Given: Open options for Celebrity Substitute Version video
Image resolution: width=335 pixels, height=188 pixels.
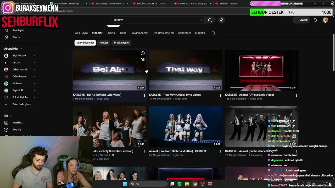Looking at the screenshot, I should (x=144, y=152).
